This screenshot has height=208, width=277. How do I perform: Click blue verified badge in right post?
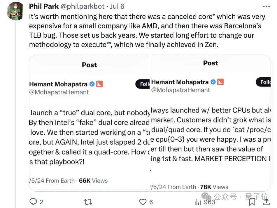click(213, 82)
